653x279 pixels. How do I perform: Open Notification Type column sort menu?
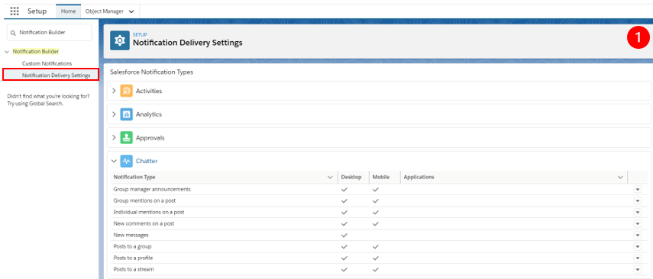point(330,177)
